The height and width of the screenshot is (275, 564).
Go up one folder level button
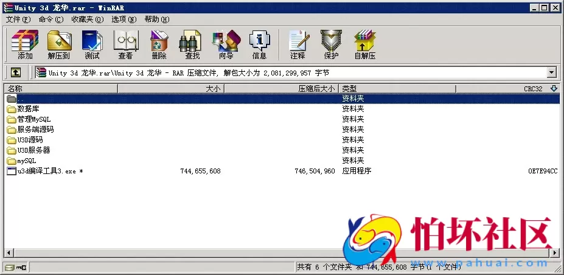click(x=15, y=73)
